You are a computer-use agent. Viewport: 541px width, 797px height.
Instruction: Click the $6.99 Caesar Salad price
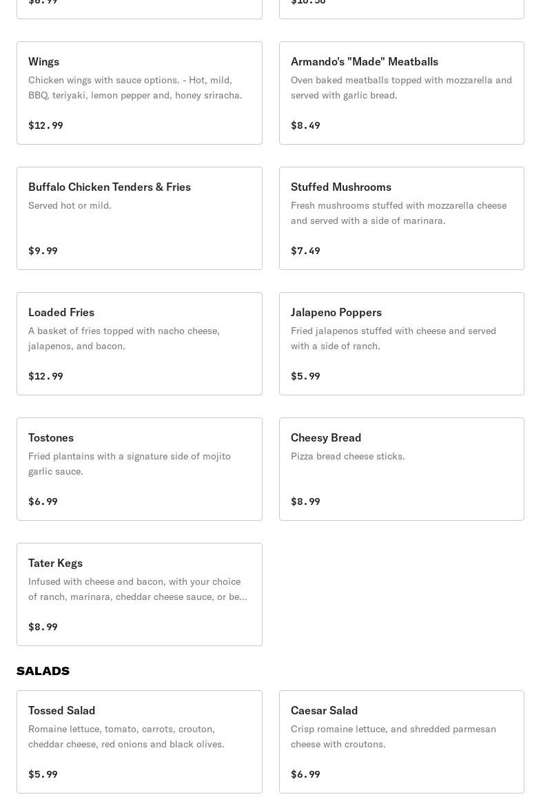pyautogui.click(x=305, y=774)
